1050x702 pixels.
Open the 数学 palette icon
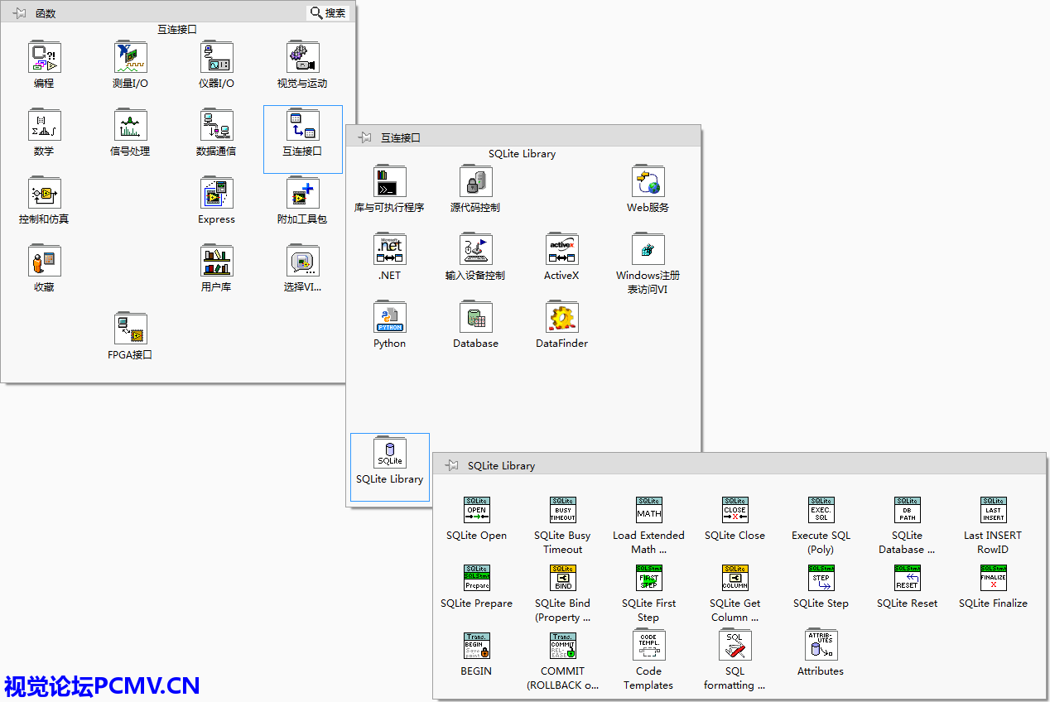click(x=45, y=126)
